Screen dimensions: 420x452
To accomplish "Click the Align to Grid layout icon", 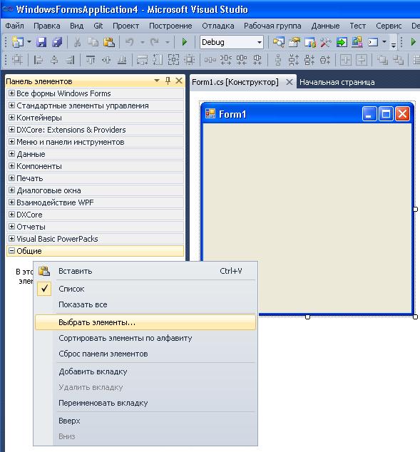I will click(17, 60).
